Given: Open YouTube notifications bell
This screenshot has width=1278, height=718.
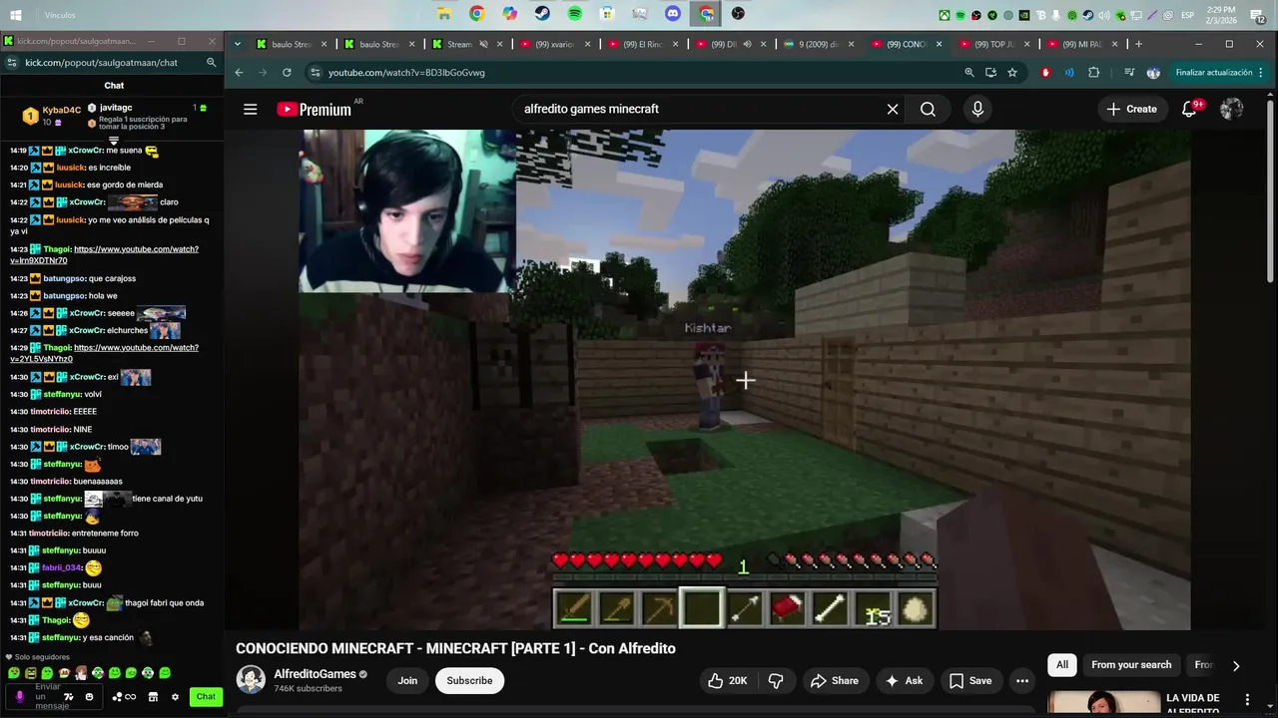Looking at the screenshot, I should [1189, 110].
